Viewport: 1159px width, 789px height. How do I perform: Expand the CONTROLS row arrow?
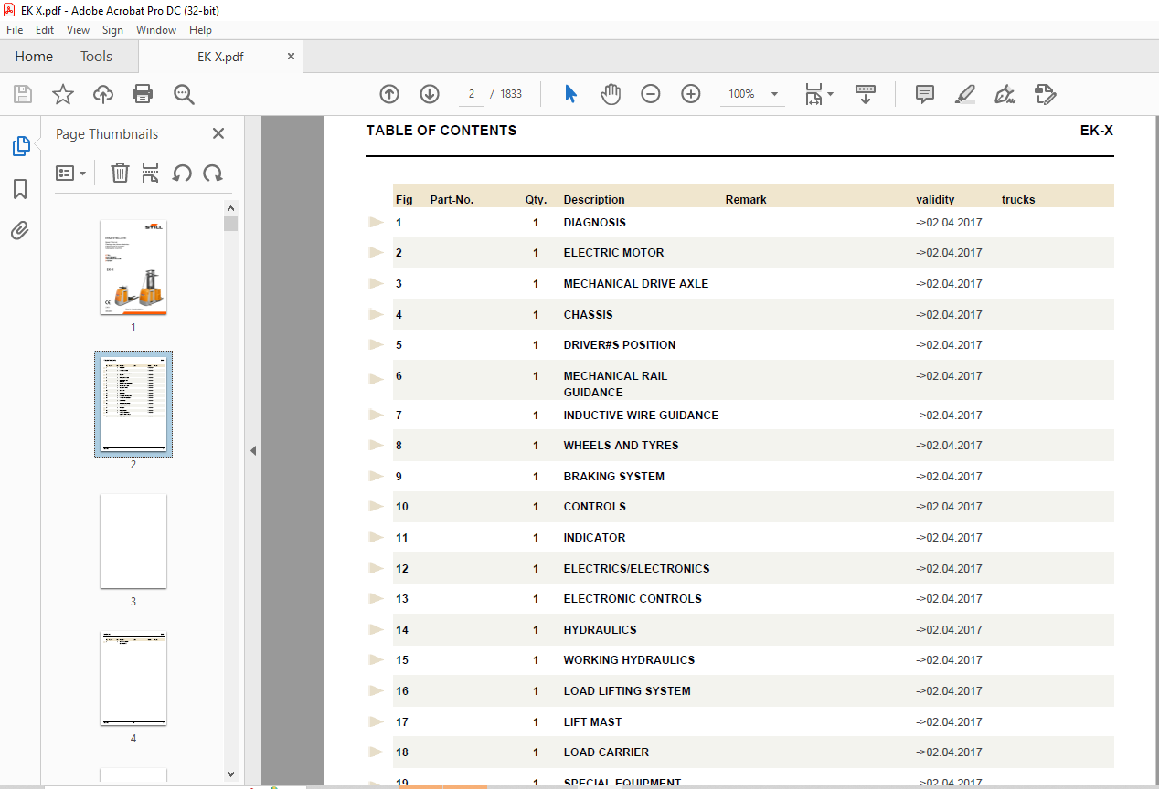(x=376, y=506)
